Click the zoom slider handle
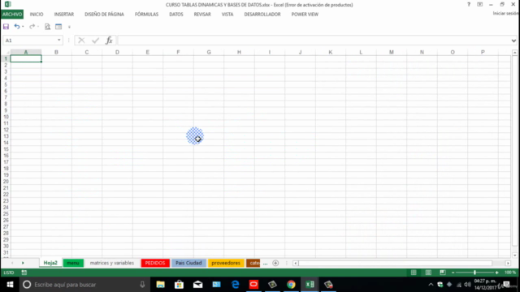 click(474, 273)
